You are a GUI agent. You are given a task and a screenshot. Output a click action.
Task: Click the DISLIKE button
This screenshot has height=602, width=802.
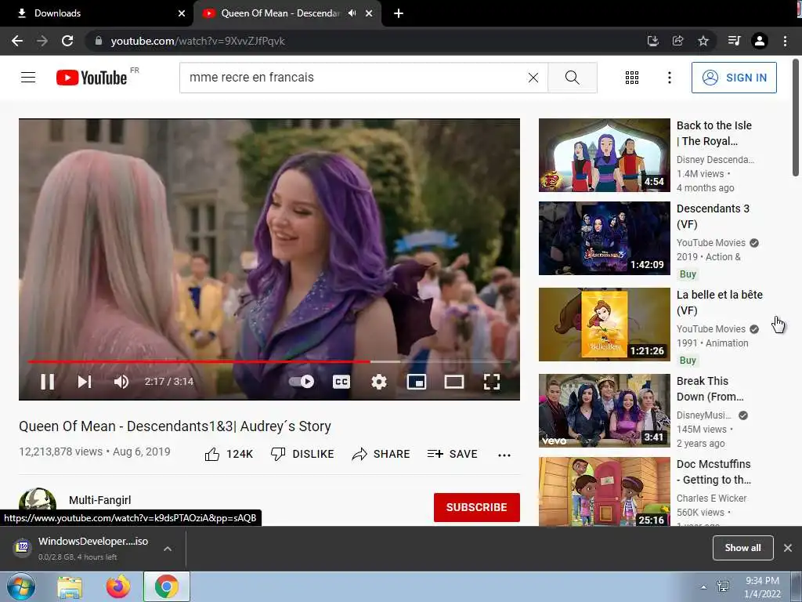pos(302,454)
